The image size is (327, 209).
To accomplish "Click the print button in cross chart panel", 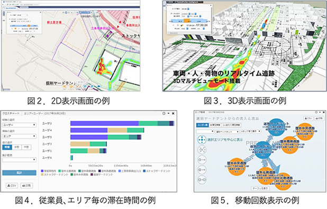I will tap(26, 185).
